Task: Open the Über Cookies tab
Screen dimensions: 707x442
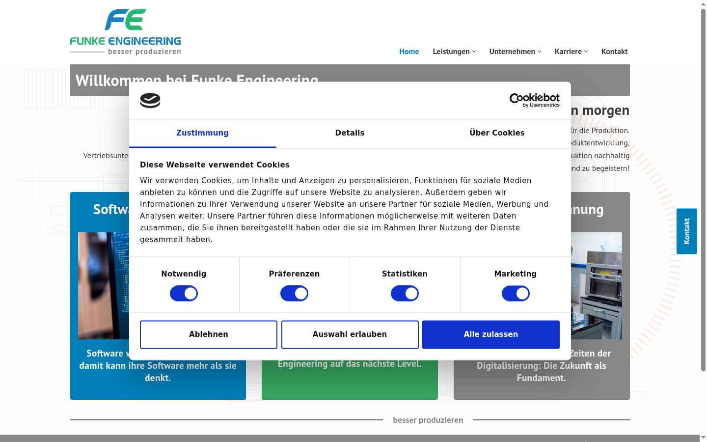Action: [497, 134]
